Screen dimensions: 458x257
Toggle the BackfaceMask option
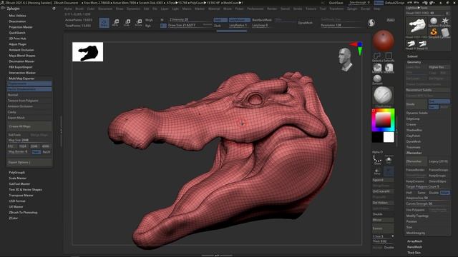point(262,20)
